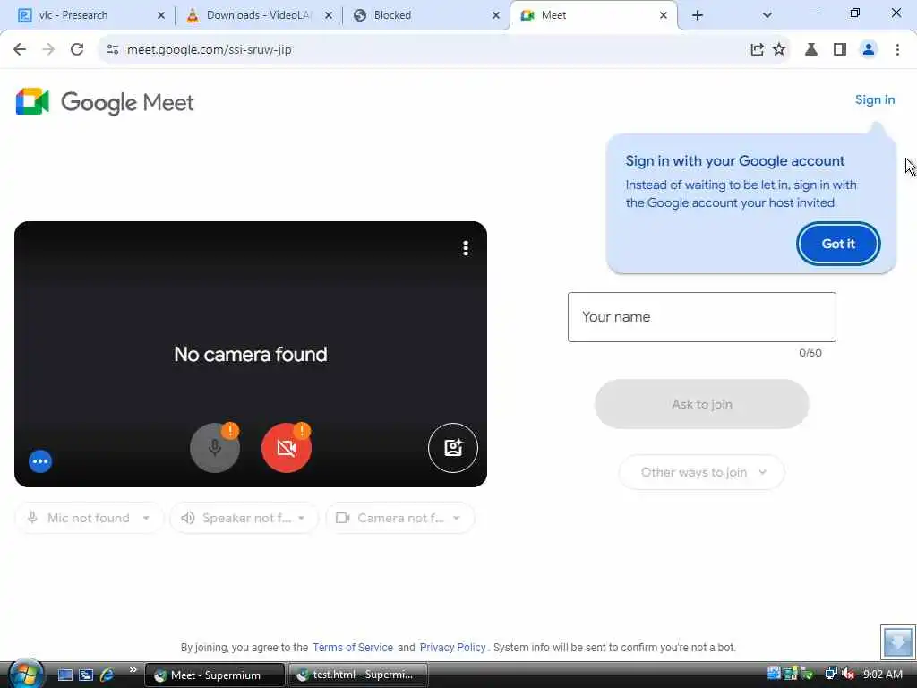Click the download arrow icon at bottom right

(x=898, y=641)
